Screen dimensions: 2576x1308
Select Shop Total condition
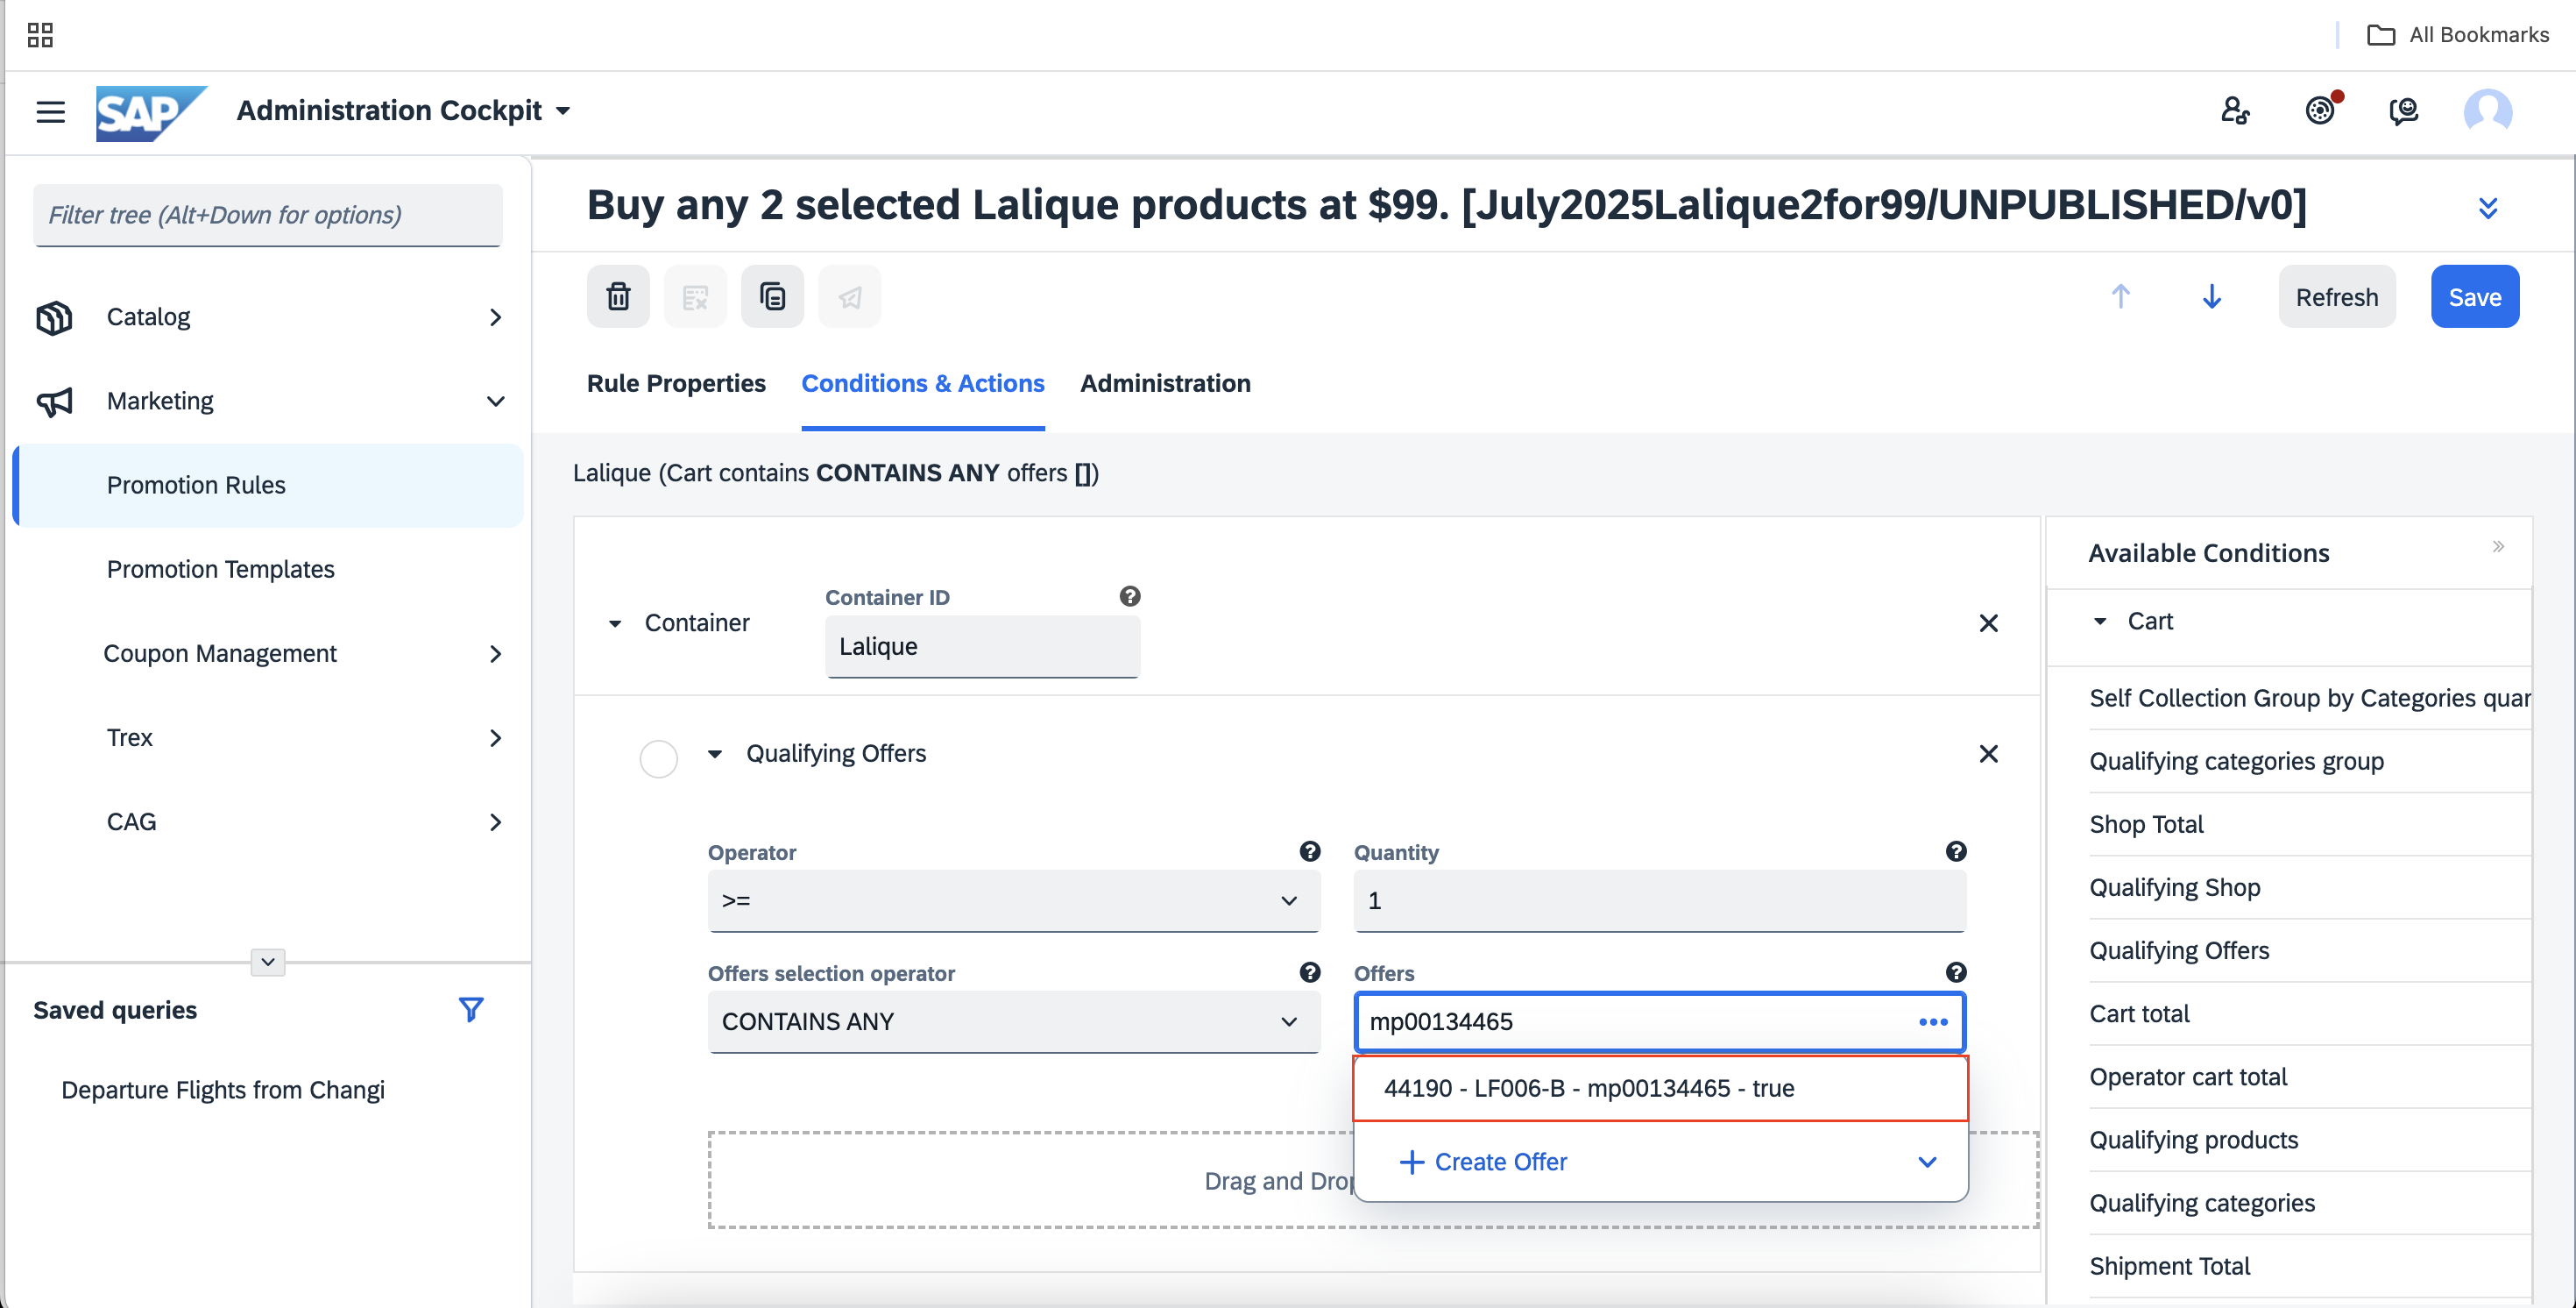[x=2146, y=825]
